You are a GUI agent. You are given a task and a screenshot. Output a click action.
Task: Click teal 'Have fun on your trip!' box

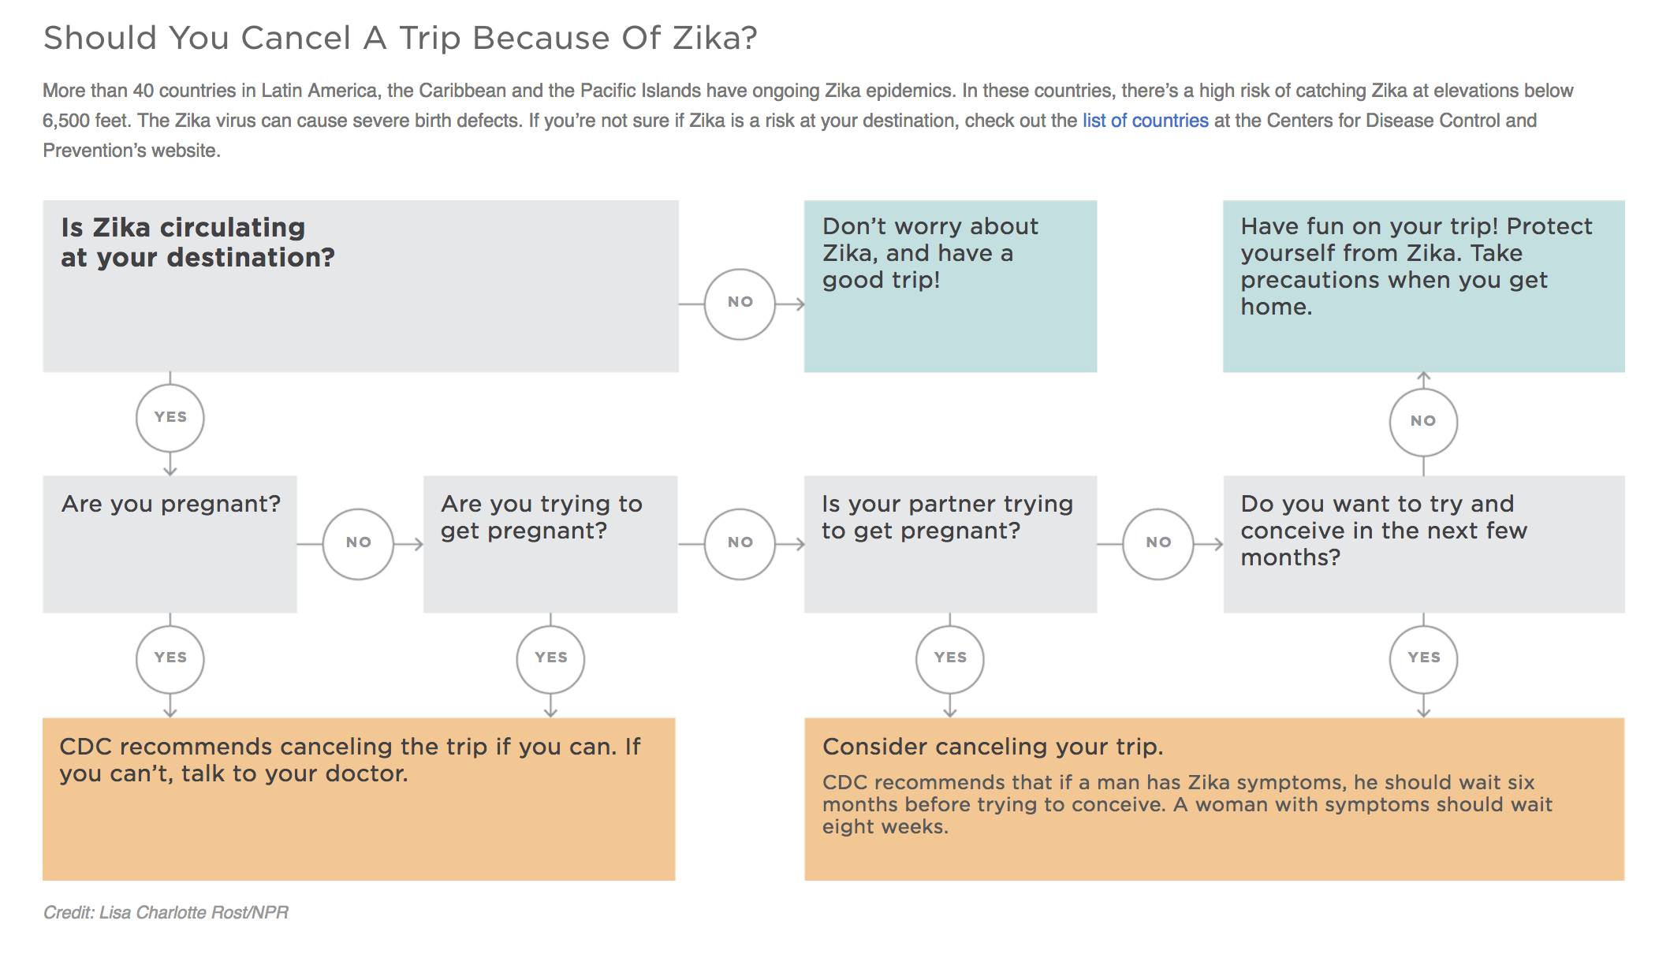coord(1424,286)
